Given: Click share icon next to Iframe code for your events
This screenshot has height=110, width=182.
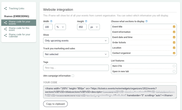Looking at the screenshot, I should (x=5, y=23).
